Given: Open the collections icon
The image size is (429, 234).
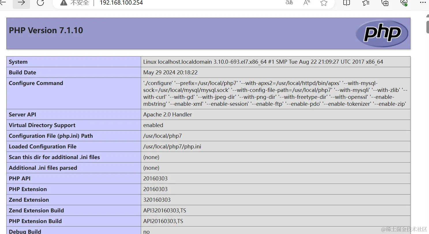Looking at the screenshot, I should pos(385,3).
